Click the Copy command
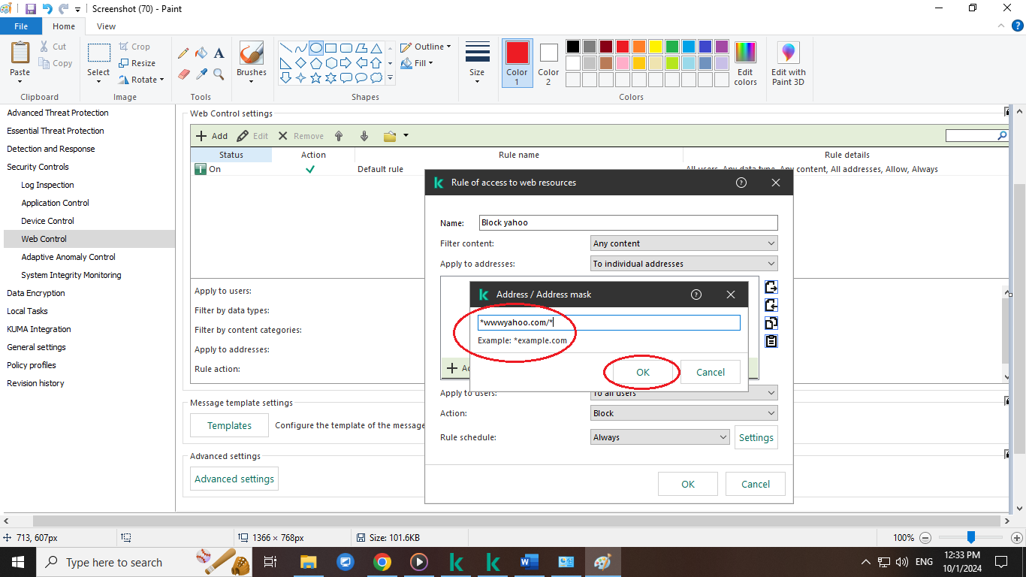Image resolution: width=1026 pixels, height=577 pixels. (56, 63)
